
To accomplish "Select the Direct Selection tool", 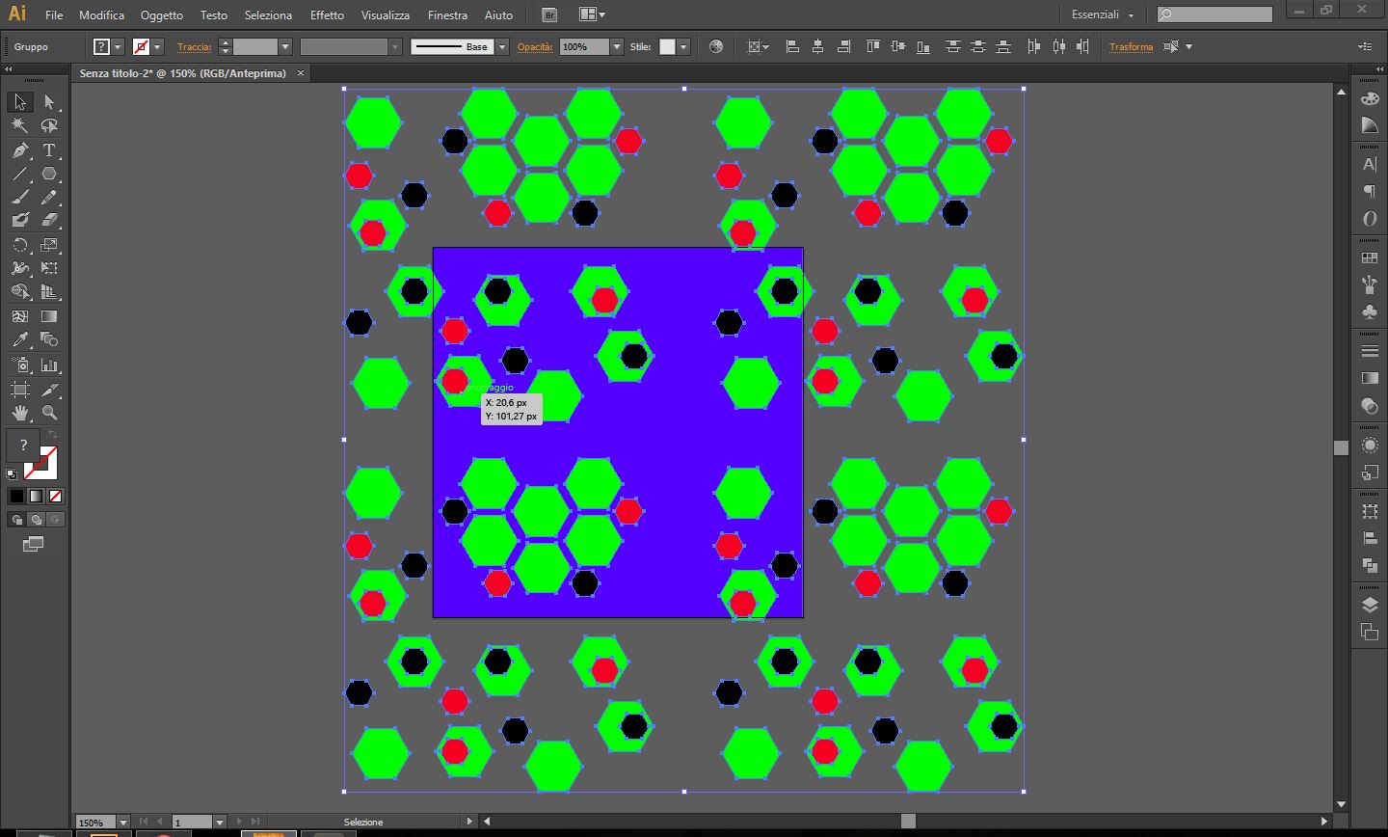I will pyautogui.click(x=49, y=102).
